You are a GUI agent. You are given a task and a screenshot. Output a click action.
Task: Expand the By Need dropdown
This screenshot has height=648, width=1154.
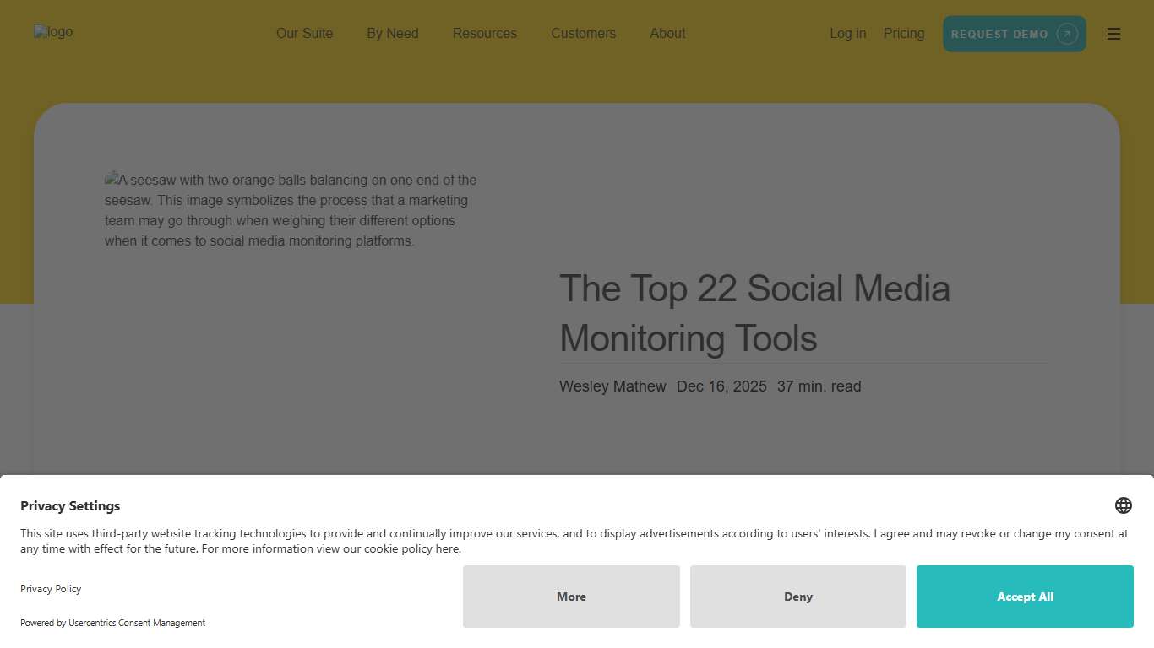tap(392, 34)
